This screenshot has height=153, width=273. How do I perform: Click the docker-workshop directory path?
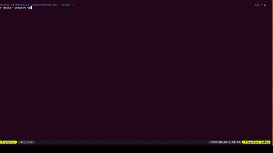[12, 5]
